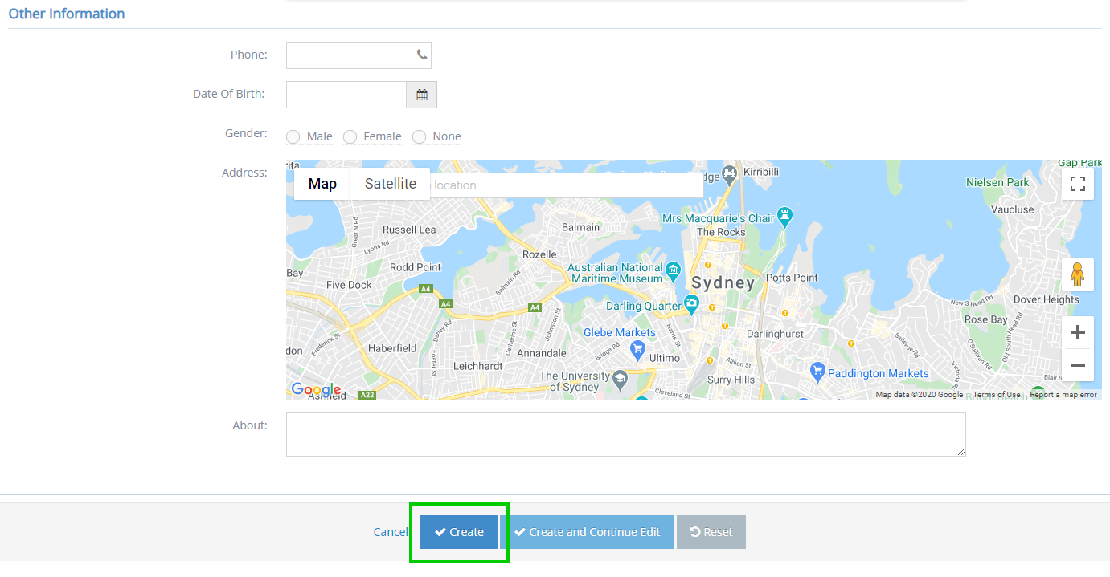Choose None for gender
The width and height of the screenshot is (1110, 577).
(x=419, y=137)
